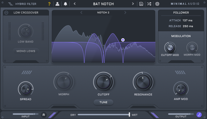
Task: Open the BAT NOTCH preset menu
Action: click(103, 4)
